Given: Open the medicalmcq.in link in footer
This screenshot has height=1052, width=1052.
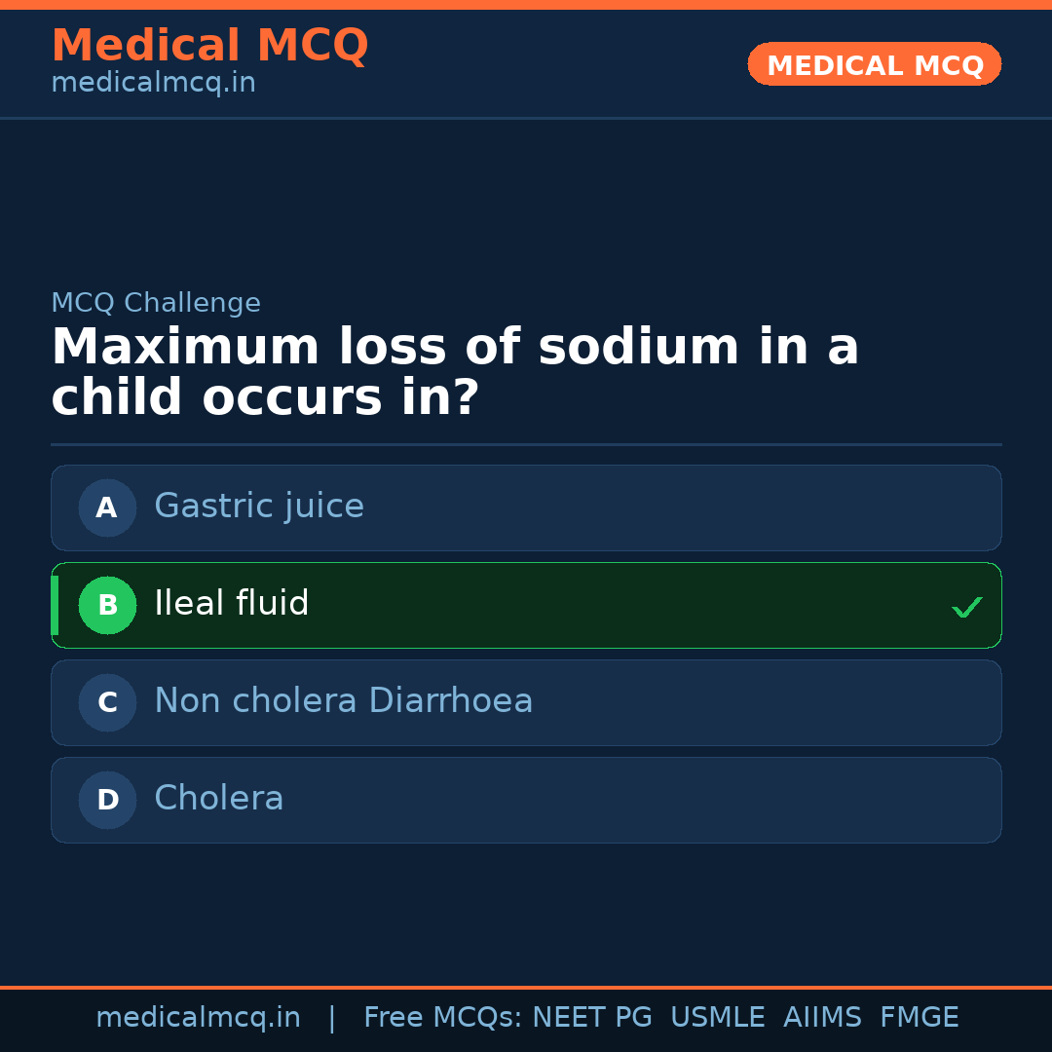Looking at the screenshot, I should pos(198,1018).
